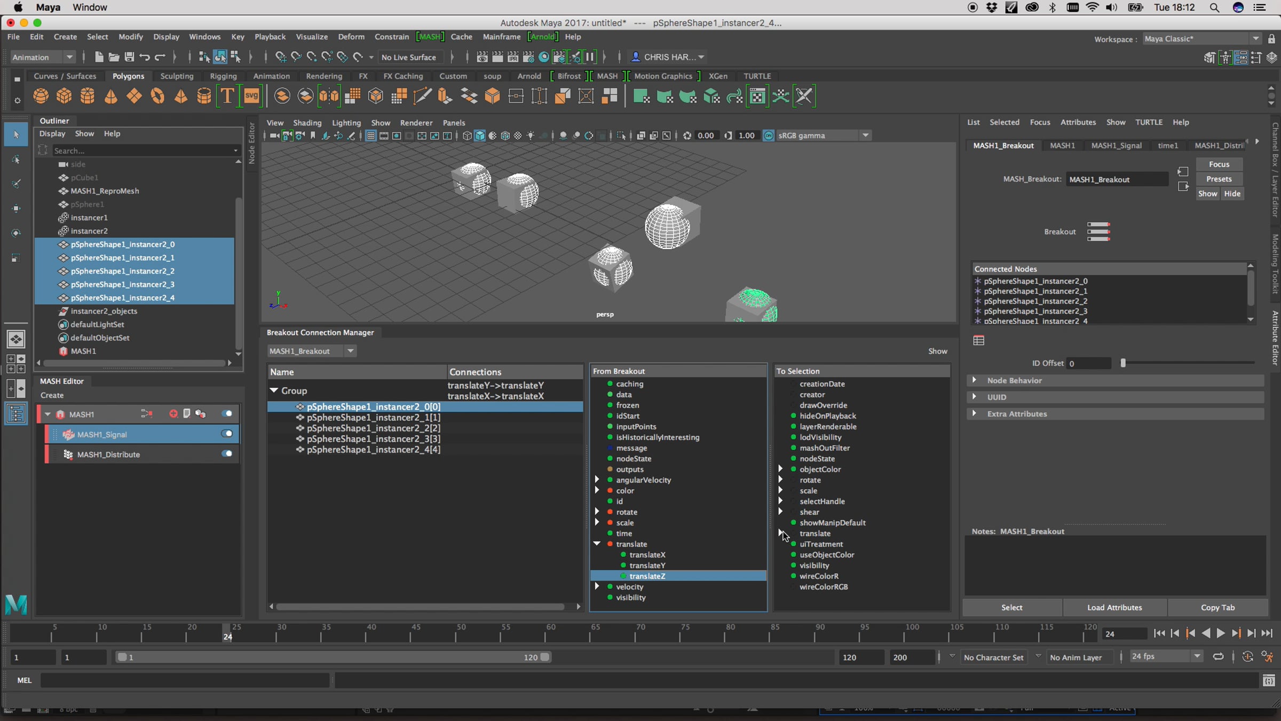The height and width of the screenshot is (721, 1281).
Task: Click the Load Attributes button
Action: click(x=1114, y=608)
